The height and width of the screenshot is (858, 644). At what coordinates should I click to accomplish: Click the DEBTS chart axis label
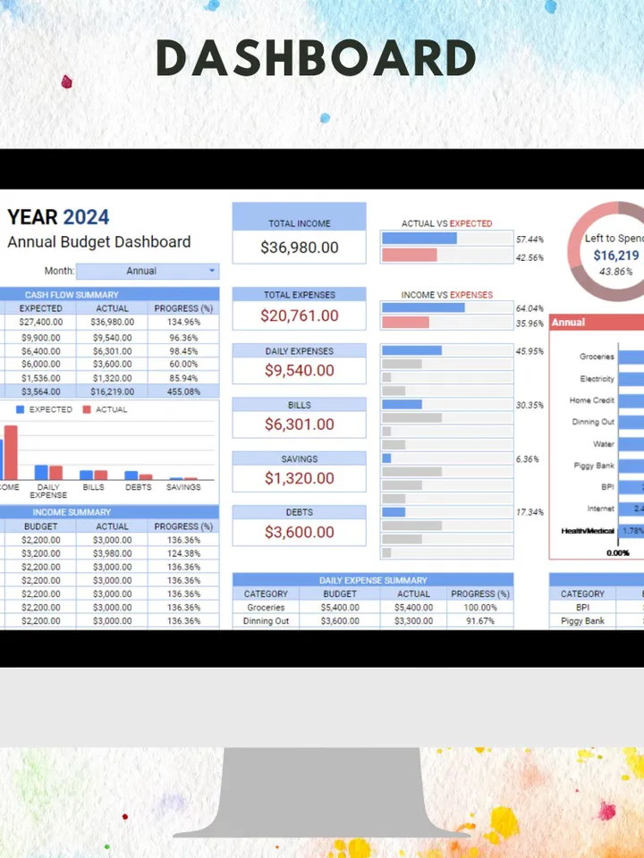coord(139,487)
